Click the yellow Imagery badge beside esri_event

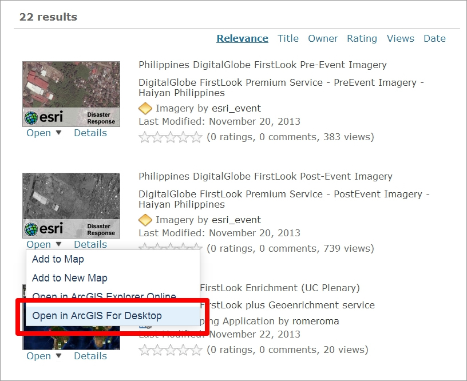tap(145, 108)
